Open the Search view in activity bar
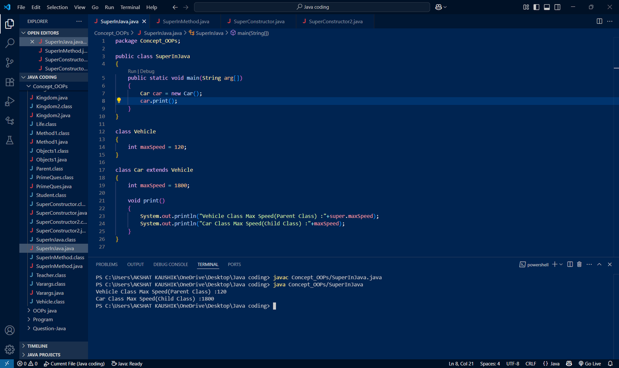 tap(9, 43)
